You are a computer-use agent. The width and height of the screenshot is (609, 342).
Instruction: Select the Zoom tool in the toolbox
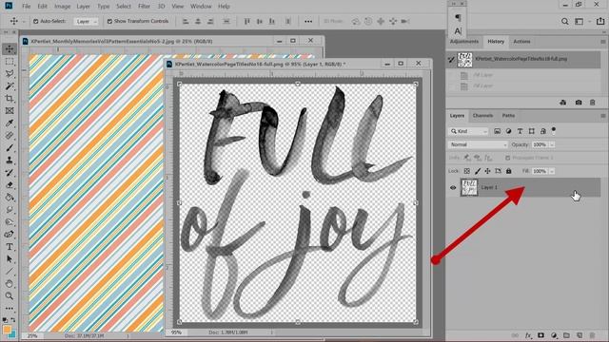tap(10, 296)
